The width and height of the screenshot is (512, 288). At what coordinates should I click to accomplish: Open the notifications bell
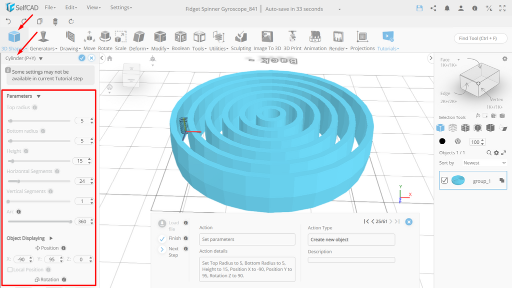(447, 9)
